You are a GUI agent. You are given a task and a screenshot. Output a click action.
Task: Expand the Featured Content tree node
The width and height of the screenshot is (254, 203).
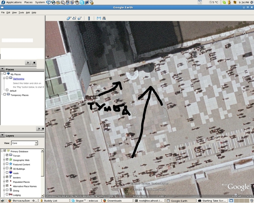4,164
